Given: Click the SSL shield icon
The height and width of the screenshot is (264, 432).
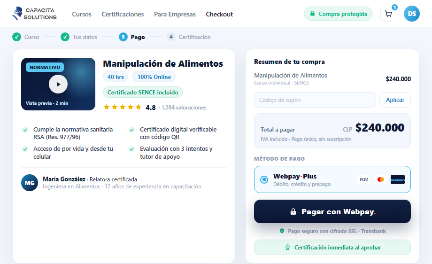Looking at the screenshot, I should pyautogui.click(x=282, y=231).
